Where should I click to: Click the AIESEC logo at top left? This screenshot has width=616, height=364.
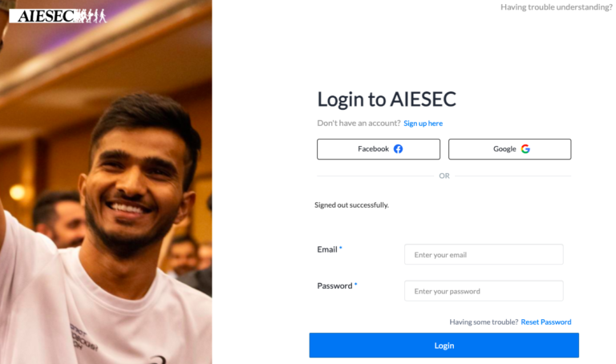coord(58,16)
